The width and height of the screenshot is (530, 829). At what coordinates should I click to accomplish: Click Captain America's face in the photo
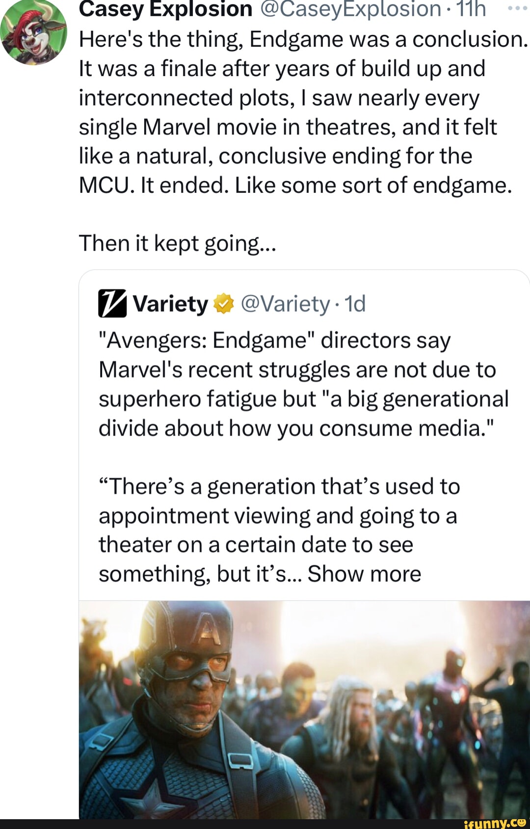click(196, 672)
